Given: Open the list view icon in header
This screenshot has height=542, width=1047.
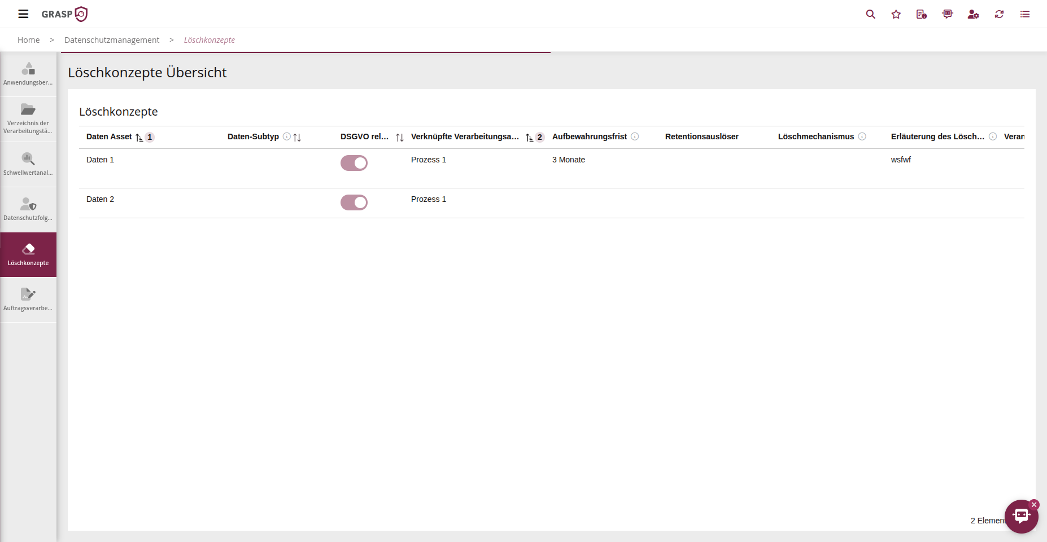Looking at the screenshot, I should [1024, 14].
